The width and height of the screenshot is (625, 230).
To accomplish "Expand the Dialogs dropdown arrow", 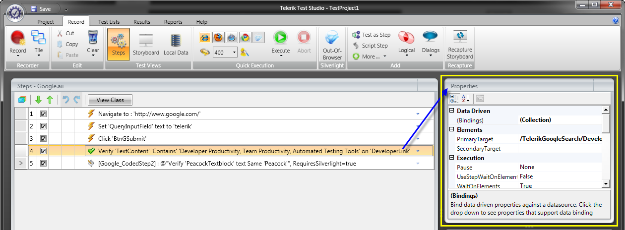I will 431,56.
